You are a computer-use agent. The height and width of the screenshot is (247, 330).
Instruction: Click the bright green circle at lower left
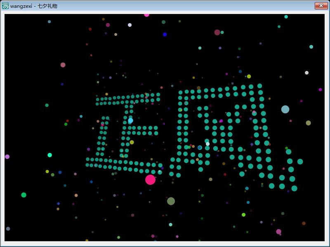click(24, 195)
